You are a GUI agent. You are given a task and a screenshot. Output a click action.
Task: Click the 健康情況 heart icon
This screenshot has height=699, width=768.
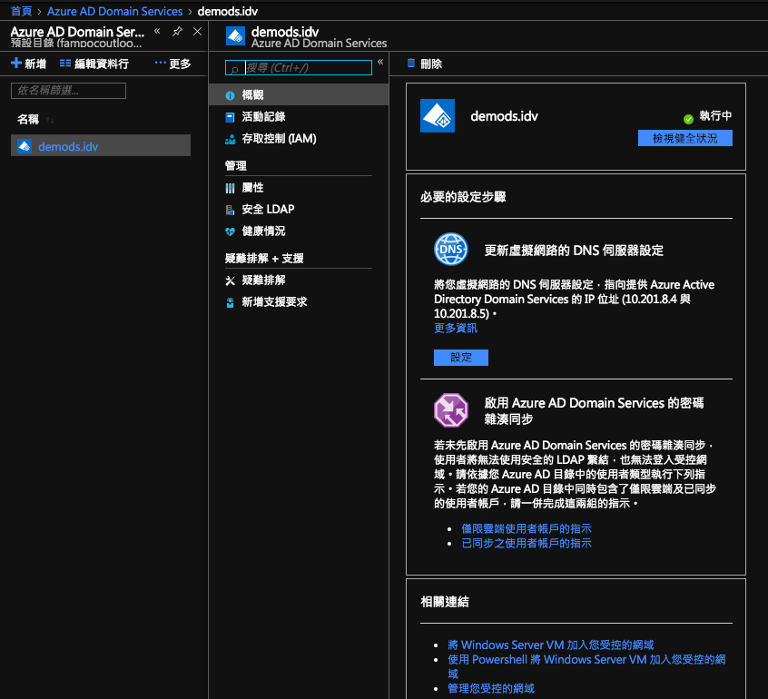(231, 231)
